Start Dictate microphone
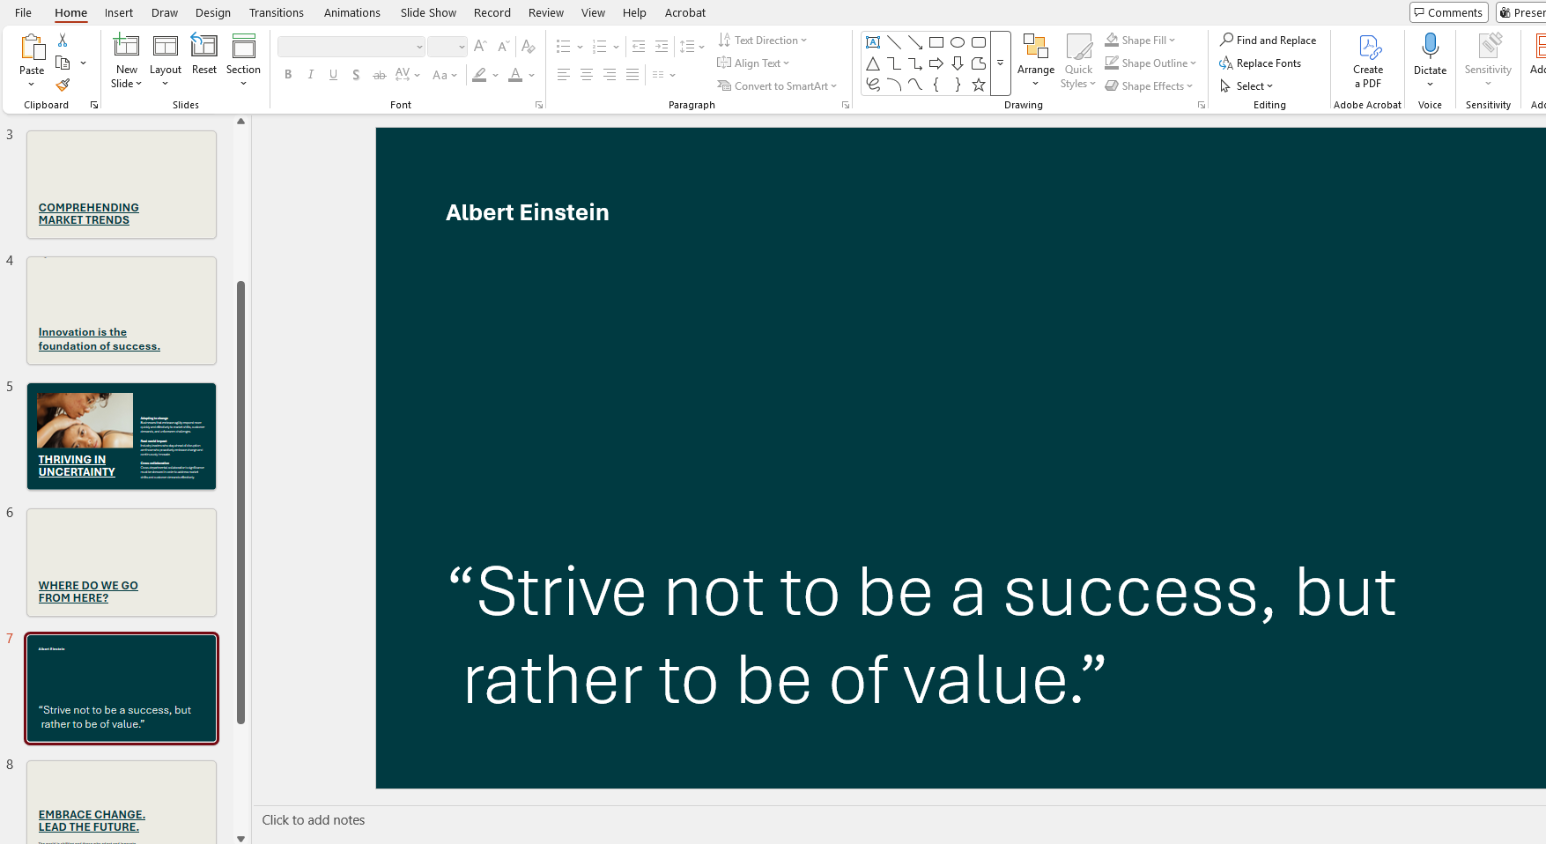1546x844 pixels. (1430, 61)
